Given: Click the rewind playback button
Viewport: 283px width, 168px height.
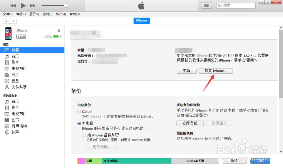Looking at the screenshot, I should tap(13, 6).
